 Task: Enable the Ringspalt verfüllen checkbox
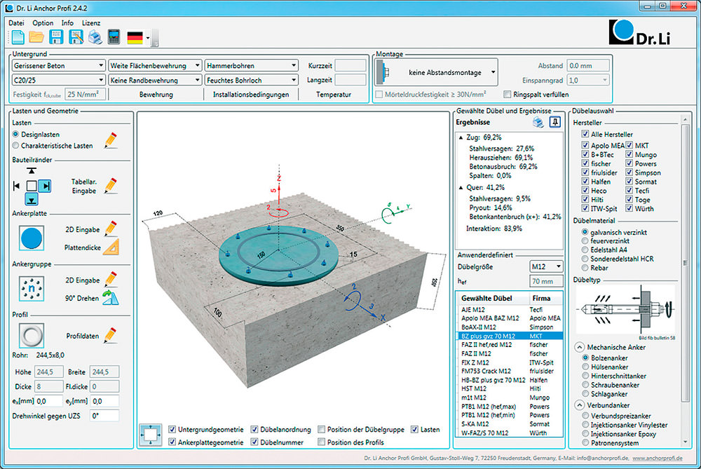(507, 95)
